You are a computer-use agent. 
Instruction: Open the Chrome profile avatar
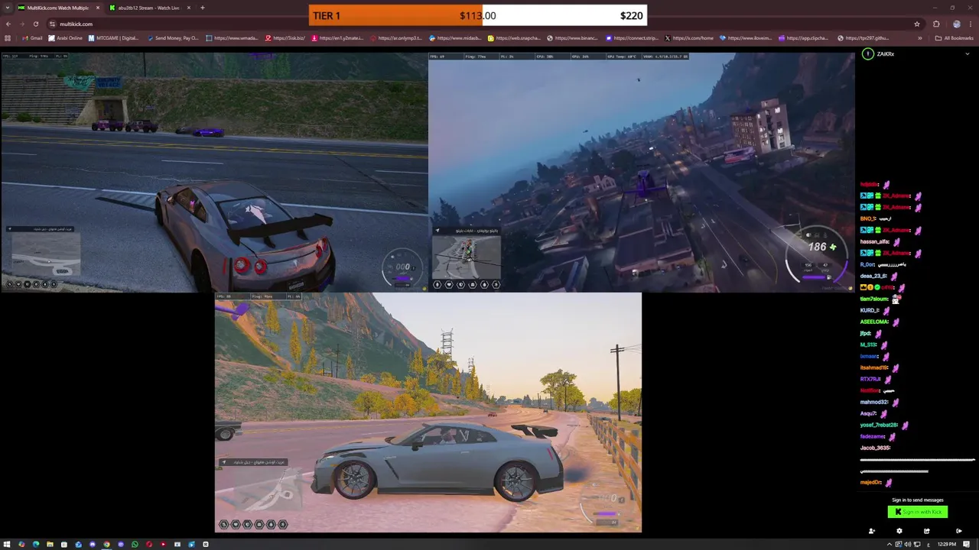point(956,24)
